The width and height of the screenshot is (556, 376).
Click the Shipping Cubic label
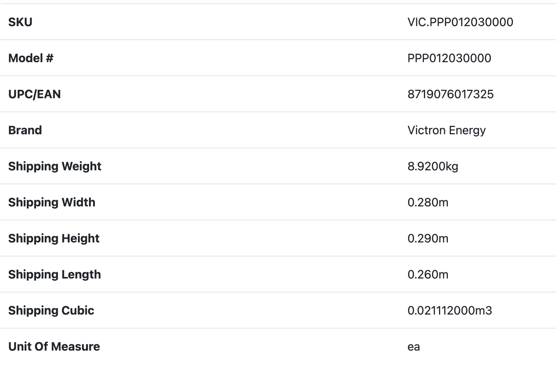(51, 311)
